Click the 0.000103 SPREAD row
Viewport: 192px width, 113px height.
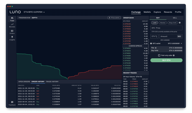[135, 46]
